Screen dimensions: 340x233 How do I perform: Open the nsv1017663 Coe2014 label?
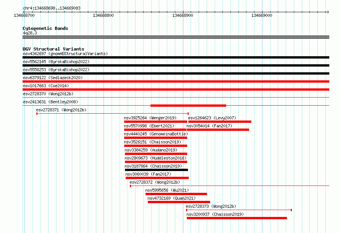pyautogui.click(x=46, y=86)
